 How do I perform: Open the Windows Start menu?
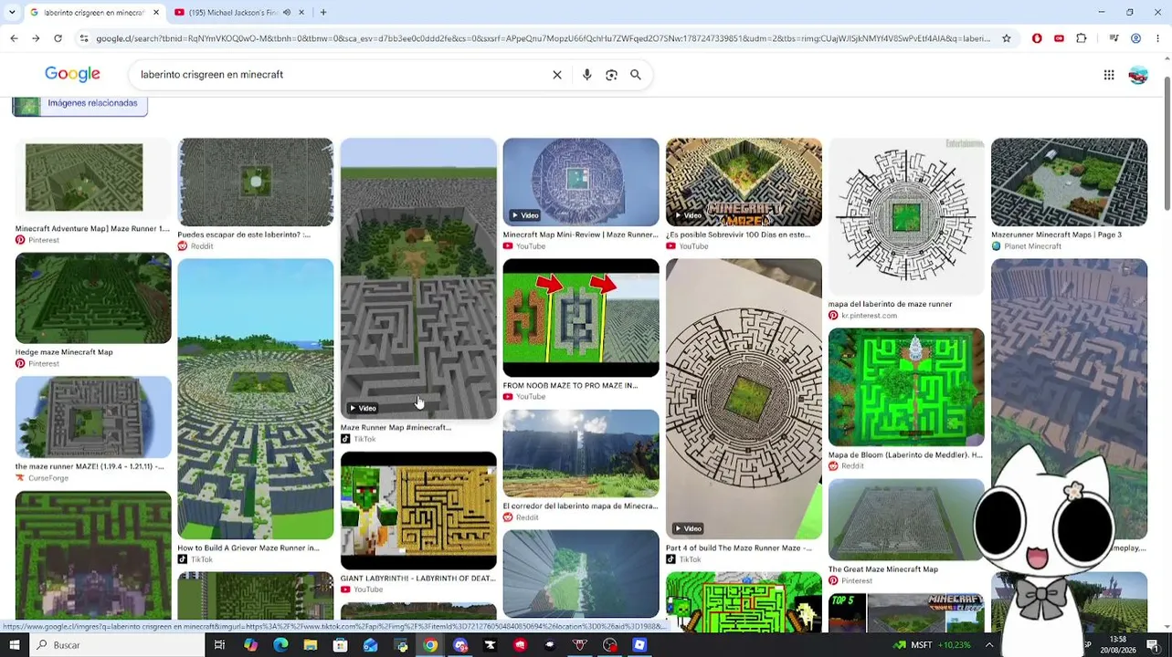click(x=15, y=645)
